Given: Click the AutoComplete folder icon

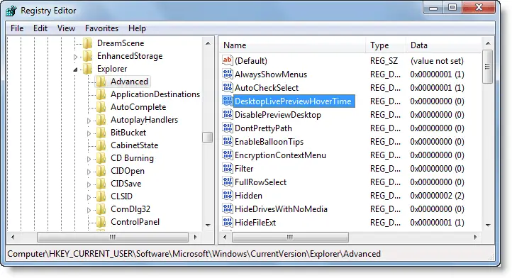Looking at the screenshot, I should [101, 107].
